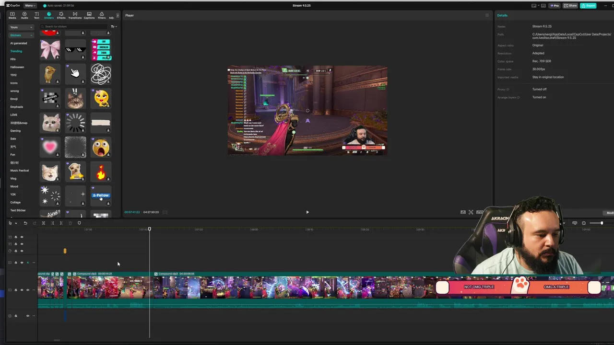
Task: Click the keyboard shortcuts icon in title bar
Action: (543, 6)
